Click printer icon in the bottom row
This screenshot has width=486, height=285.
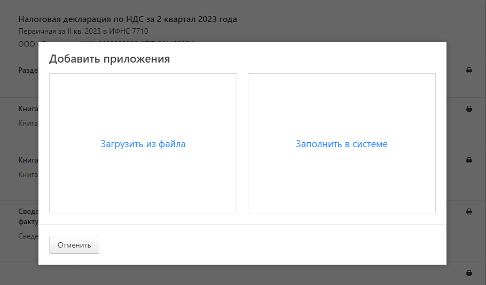(x=469, y=273)
